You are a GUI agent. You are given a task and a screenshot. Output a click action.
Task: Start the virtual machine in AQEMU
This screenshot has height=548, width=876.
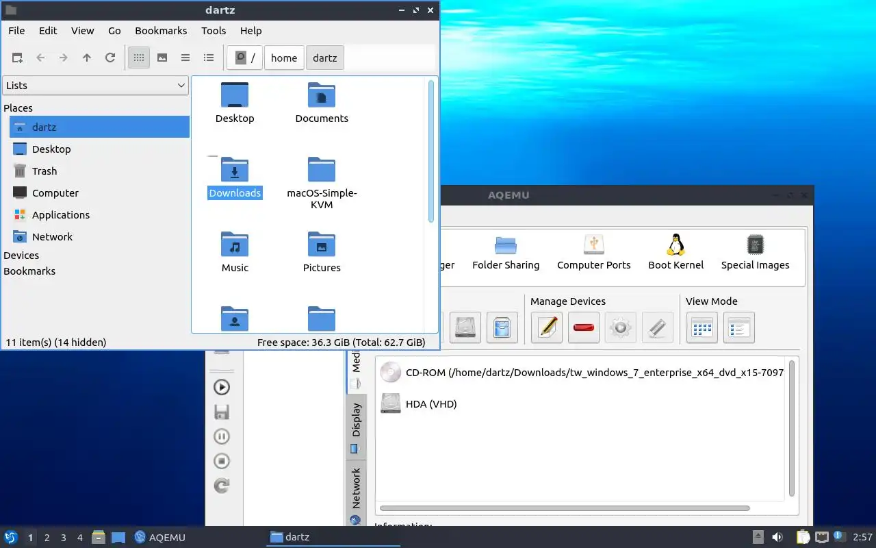coord(222,387)
